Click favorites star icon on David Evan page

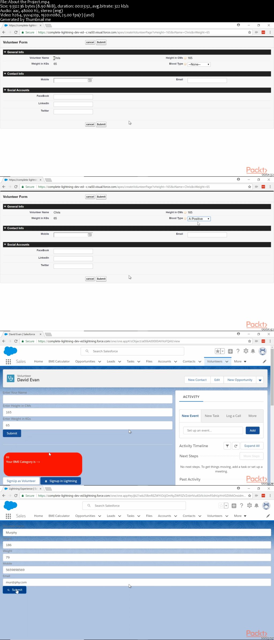click(x=218, y=351)
